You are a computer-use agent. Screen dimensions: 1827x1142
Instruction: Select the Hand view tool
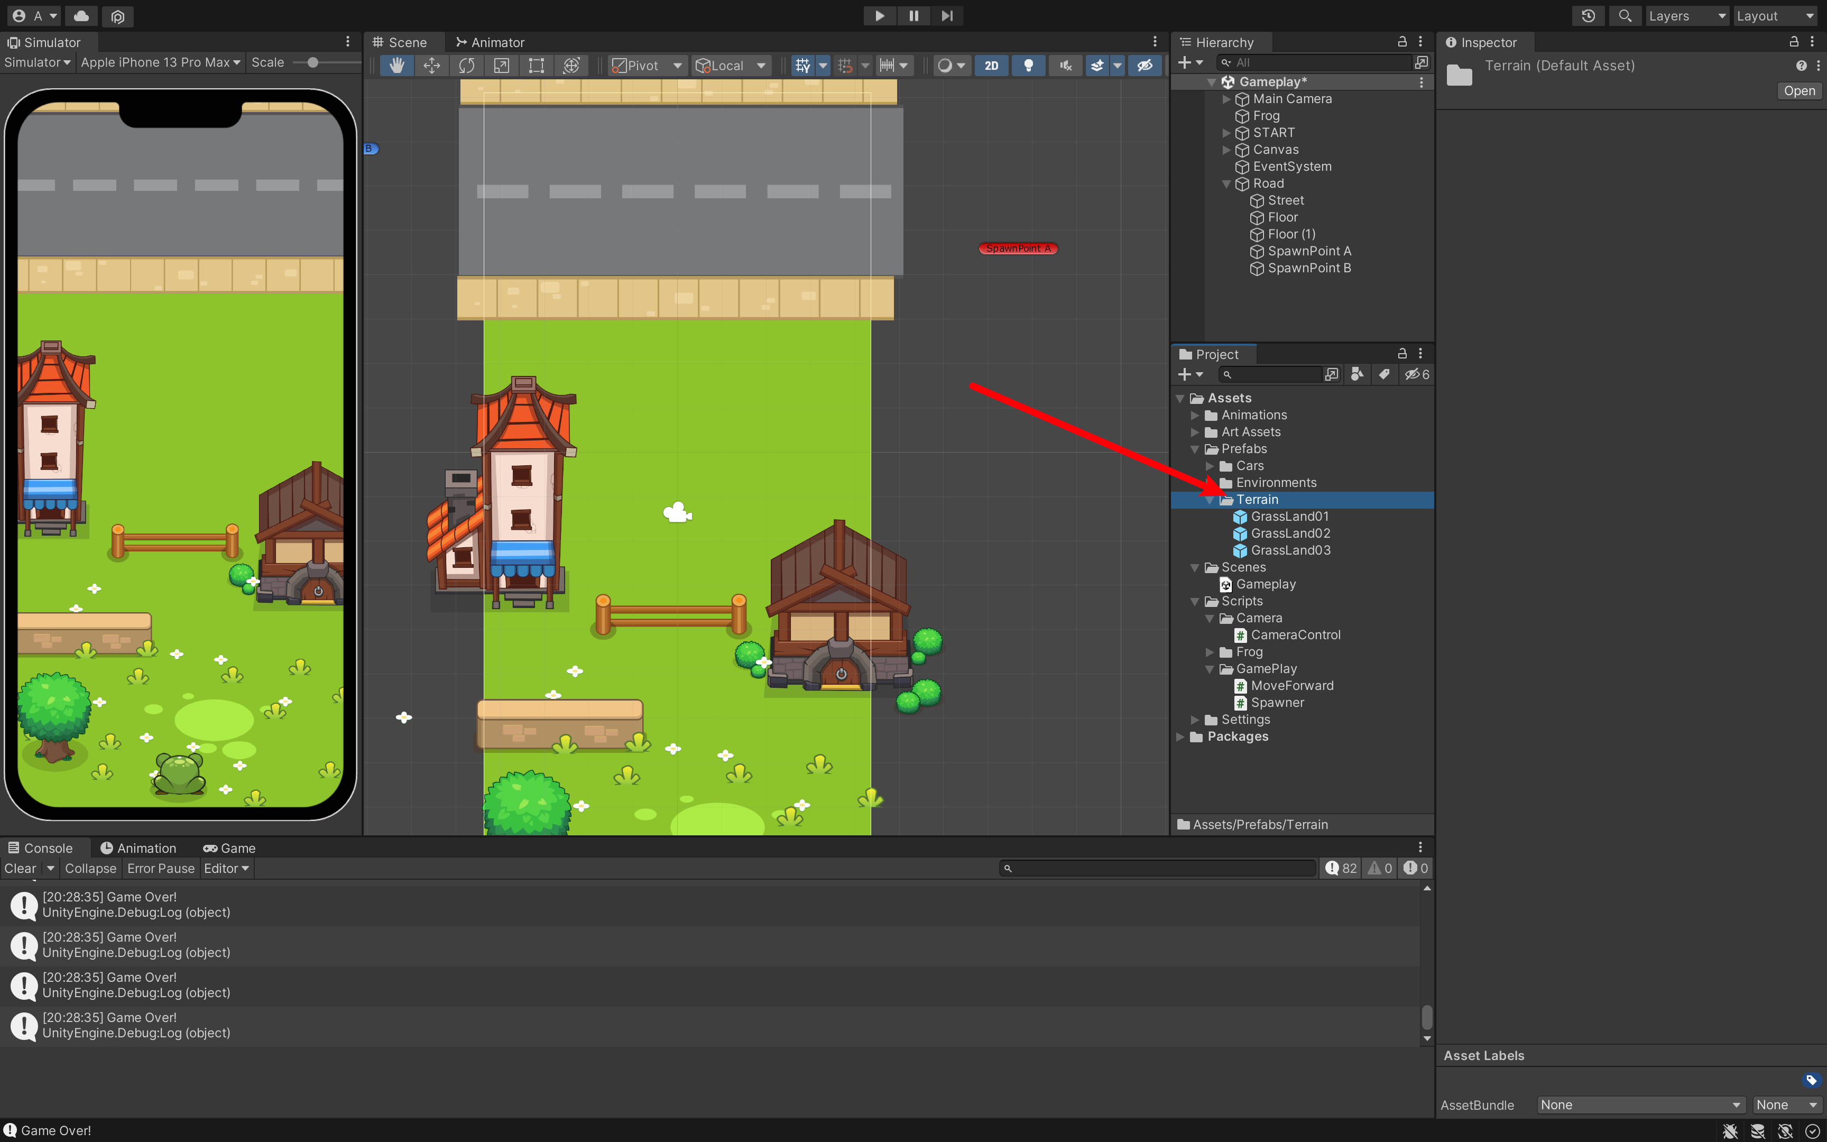tap(396, 66)
